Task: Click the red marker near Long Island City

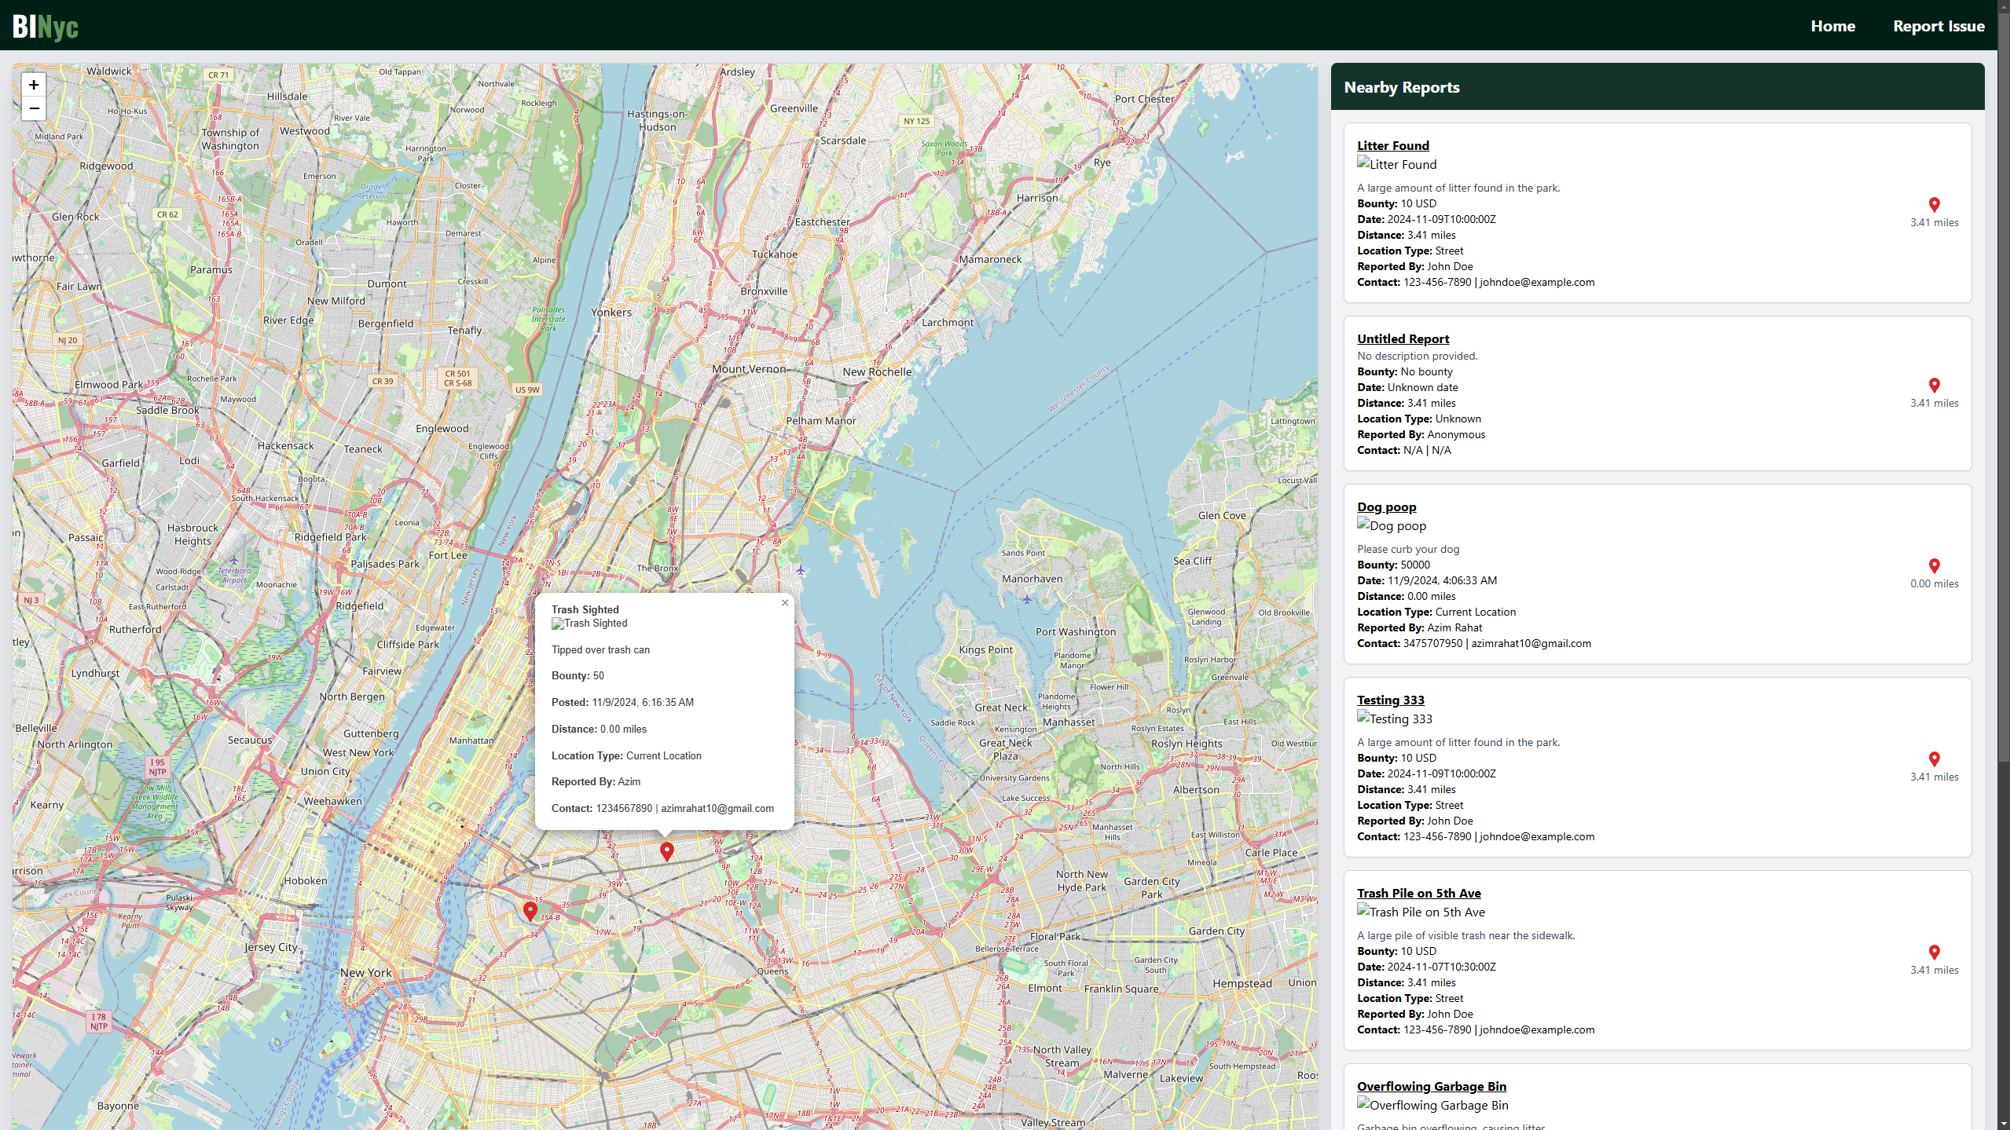Action: click(530, 911)
